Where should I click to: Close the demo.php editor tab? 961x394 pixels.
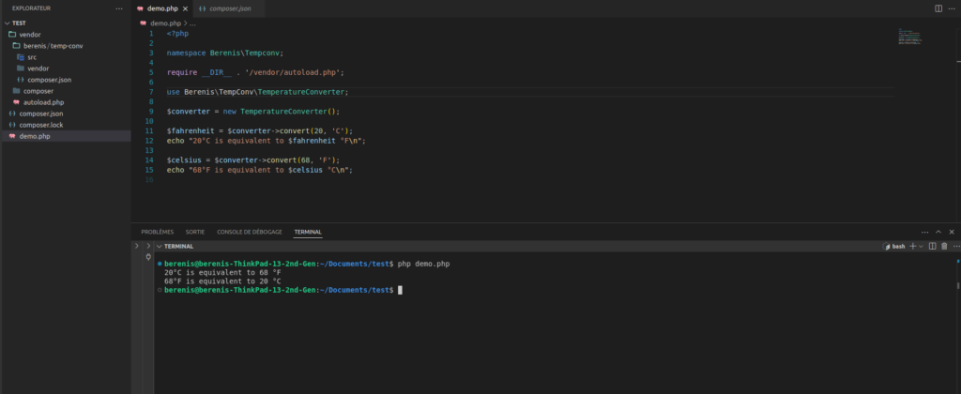[185, 8]
